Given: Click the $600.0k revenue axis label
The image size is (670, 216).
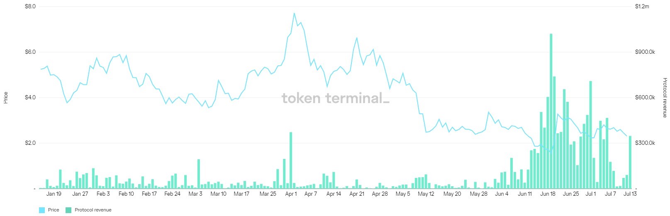Looking at the screenshot, I should pyautogui.click(x=645, y=97).
